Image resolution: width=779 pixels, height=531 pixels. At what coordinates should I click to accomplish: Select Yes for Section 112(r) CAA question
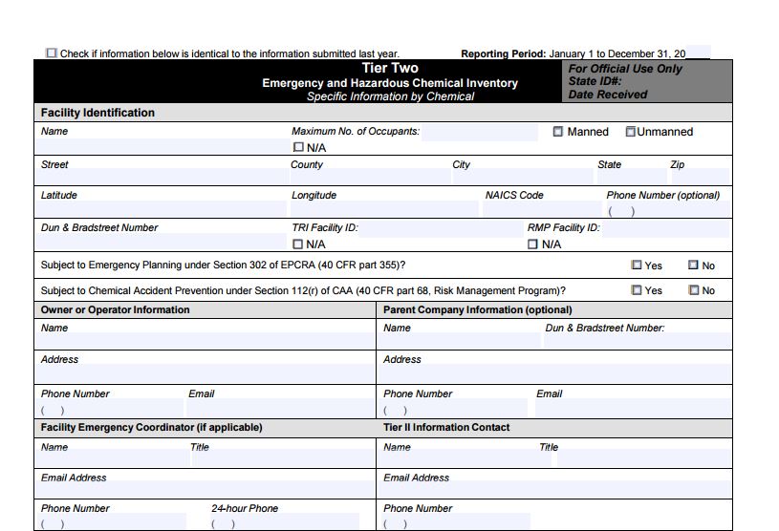coord(637,289)
